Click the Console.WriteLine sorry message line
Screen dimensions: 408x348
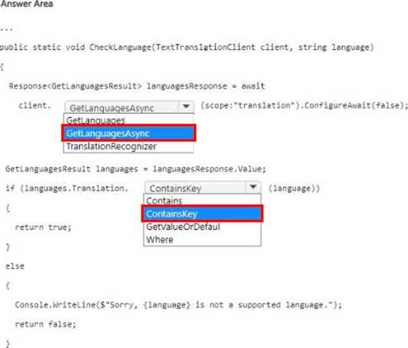pos(178,304)
